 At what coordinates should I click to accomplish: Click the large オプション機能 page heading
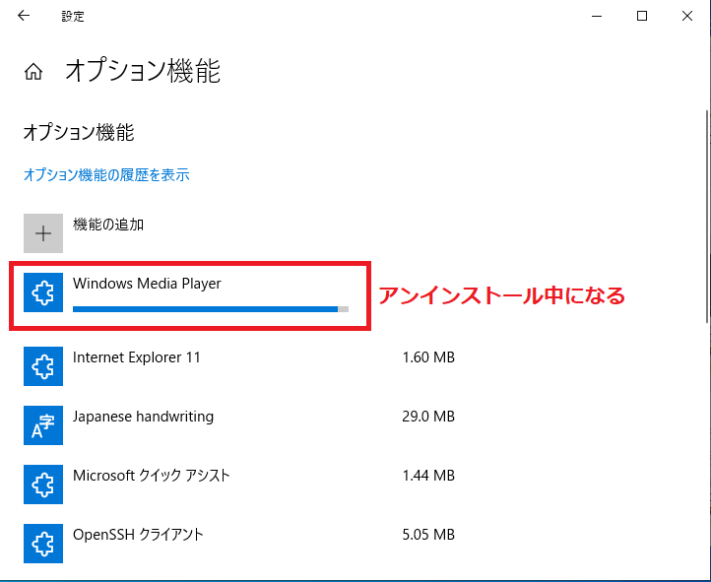(x=143, y=71)
